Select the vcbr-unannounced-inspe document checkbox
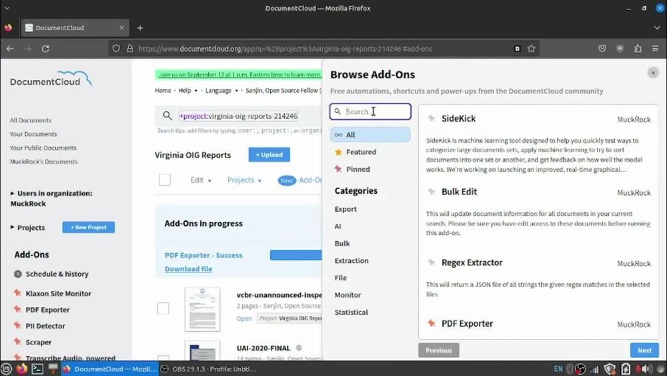Image resolution: width=667 pixels, height=376 pixels. coord(163,309)
